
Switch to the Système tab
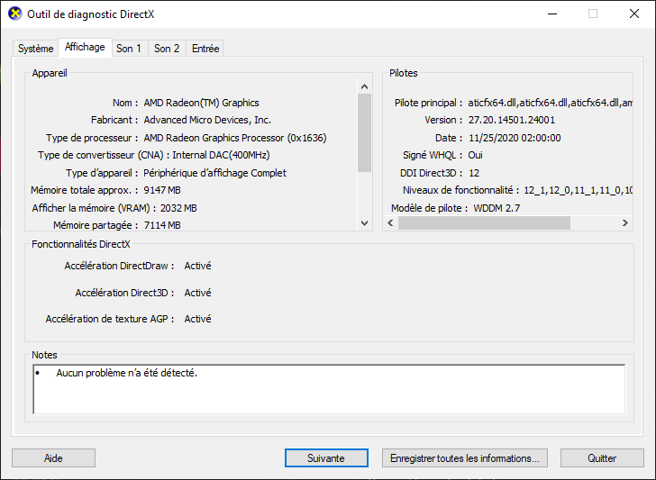click(x=35, y=49)
